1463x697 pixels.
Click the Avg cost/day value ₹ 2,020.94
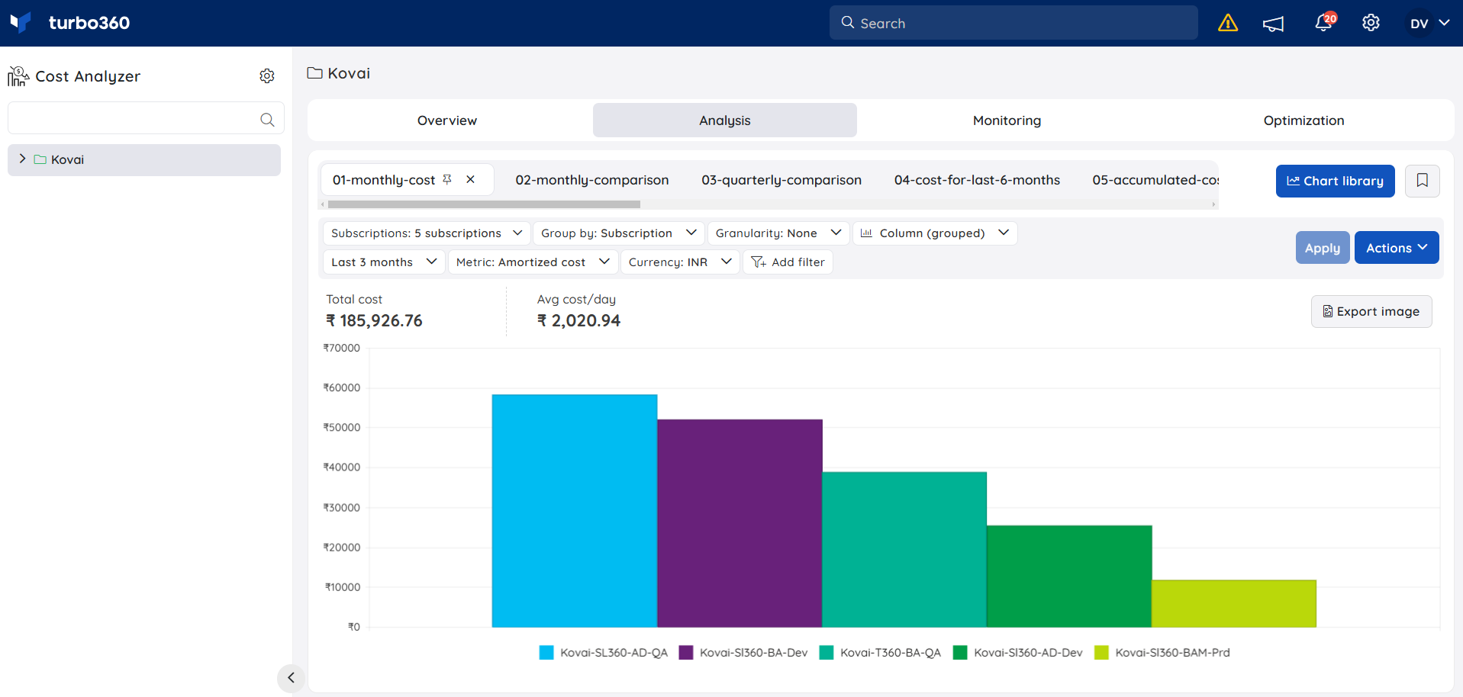pos(578,321)
